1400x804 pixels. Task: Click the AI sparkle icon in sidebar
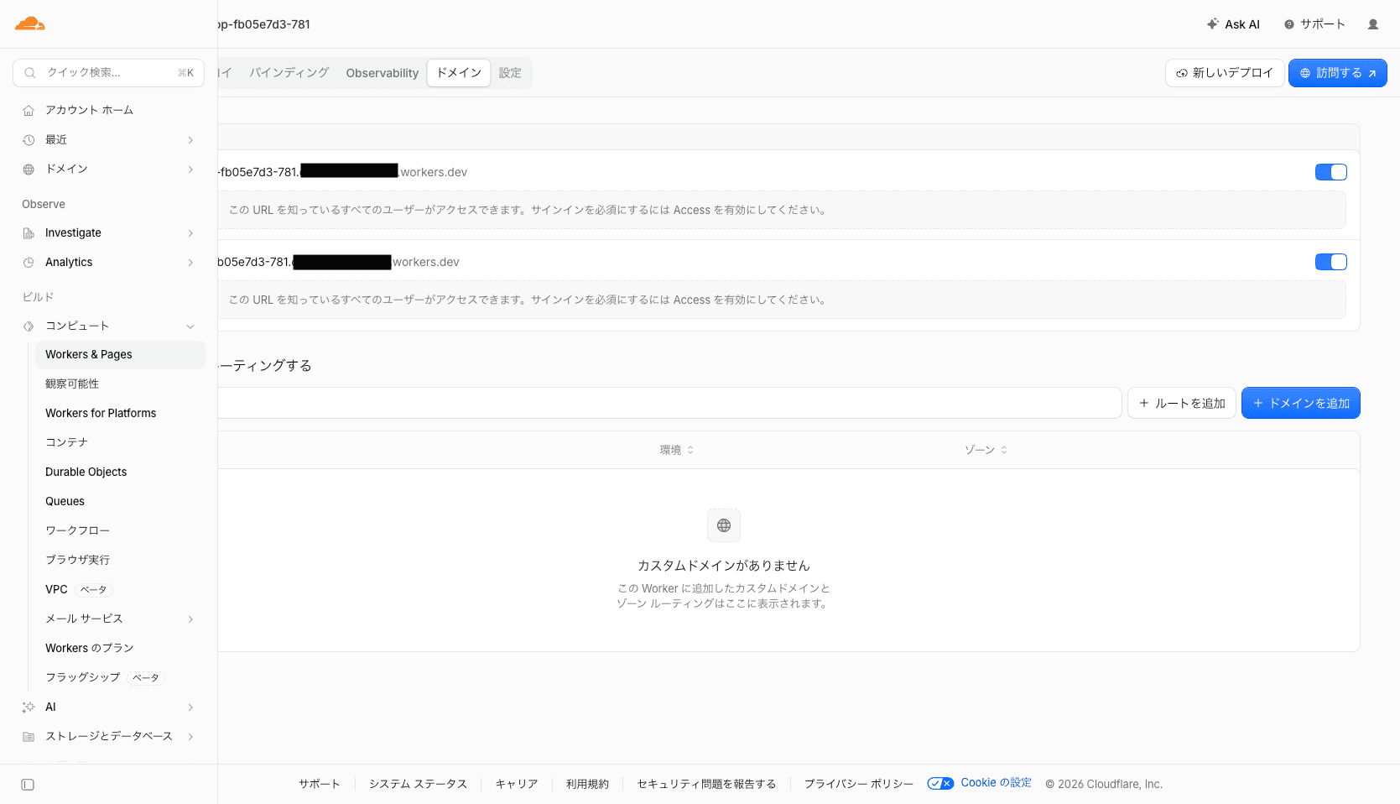coord(29,707)
